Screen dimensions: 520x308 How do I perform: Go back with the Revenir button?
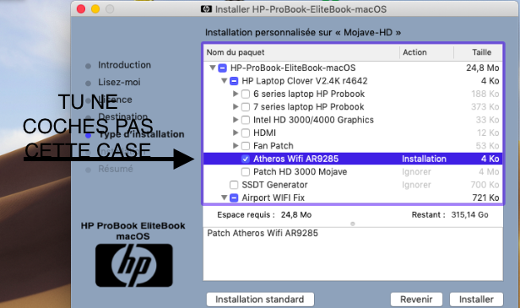click(416, 300)
